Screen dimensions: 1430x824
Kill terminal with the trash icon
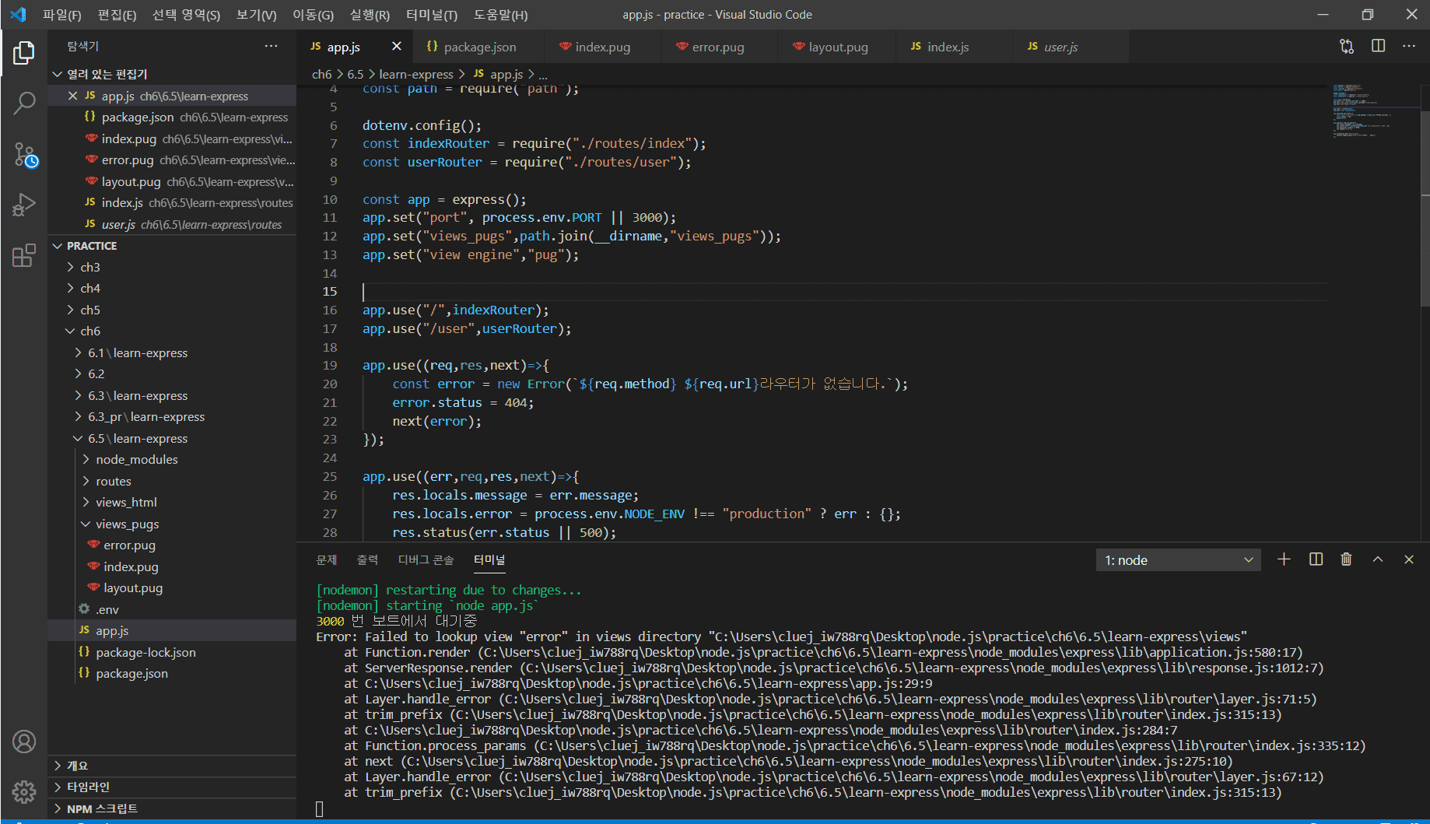point(1346,559)
